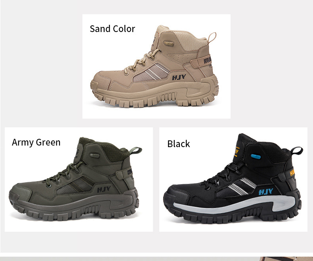Click the partial image at bottom right
This screenshot has height=261, width=313.
[286, 259]
